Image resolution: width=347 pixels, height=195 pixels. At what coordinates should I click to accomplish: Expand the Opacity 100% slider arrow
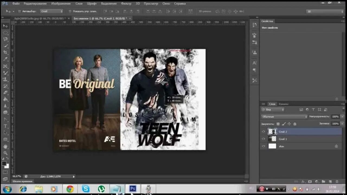click(x=342, y=116)
